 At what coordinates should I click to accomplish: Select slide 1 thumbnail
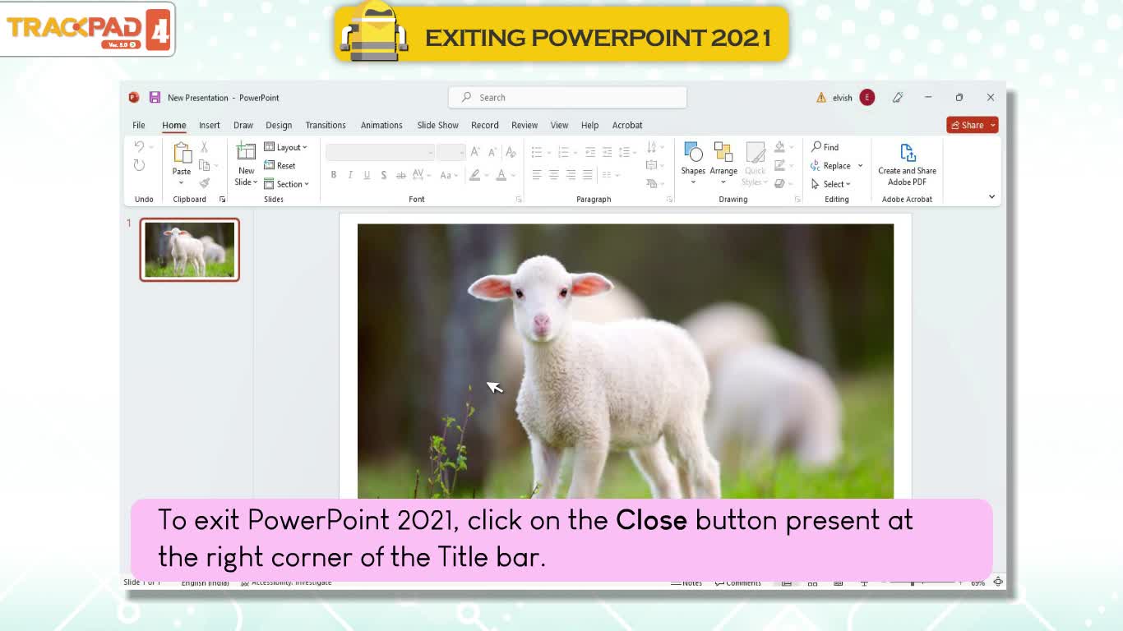(x=190, y=250)
